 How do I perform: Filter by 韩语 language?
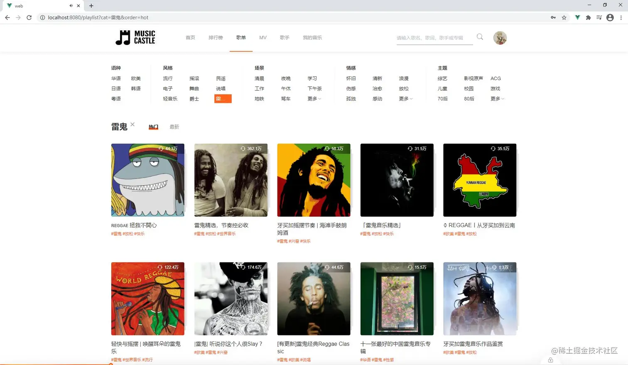(136, 88)
